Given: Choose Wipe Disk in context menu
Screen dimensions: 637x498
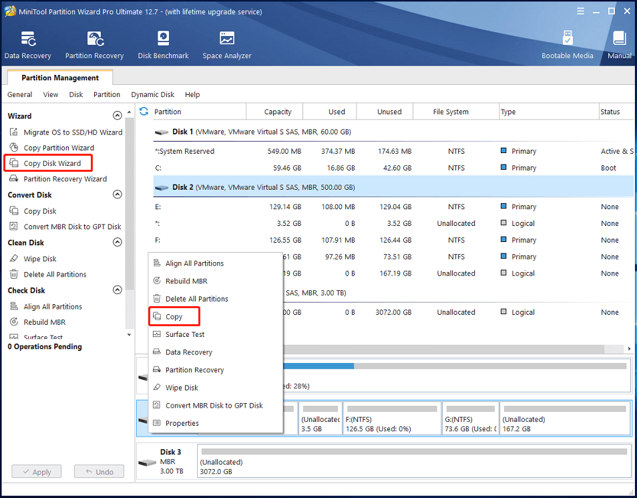Looking at the screenshot, I should [215, 388].
